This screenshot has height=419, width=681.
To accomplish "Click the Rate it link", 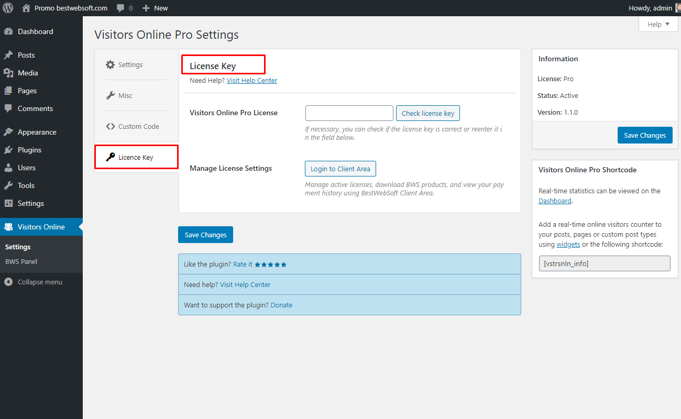I will click(243, 264).
